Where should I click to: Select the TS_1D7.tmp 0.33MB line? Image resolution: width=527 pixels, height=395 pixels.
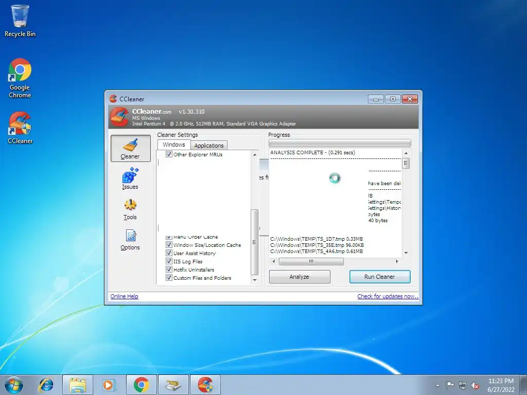317,239
